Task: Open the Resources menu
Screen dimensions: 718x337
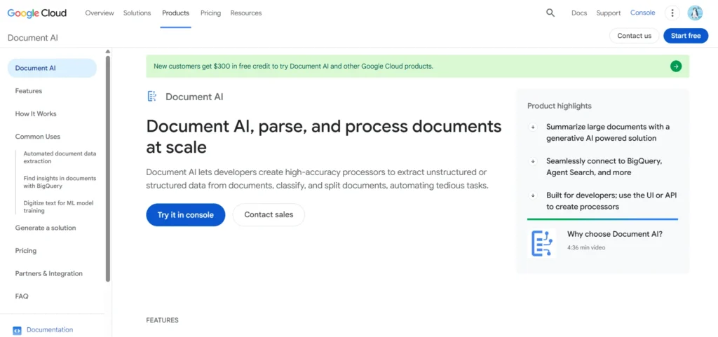Action: tap(246, 13)
